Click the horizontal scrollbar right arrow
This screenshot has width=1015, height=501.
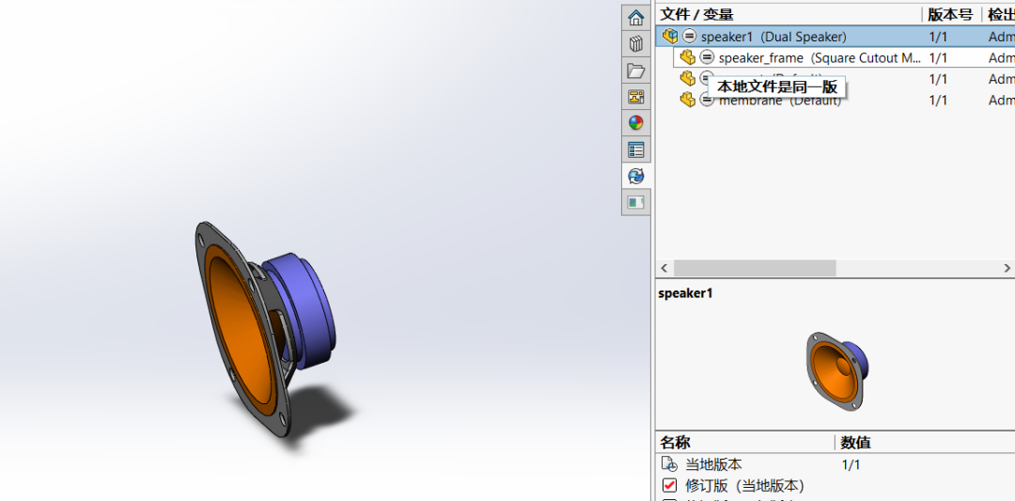point(1007,267)
